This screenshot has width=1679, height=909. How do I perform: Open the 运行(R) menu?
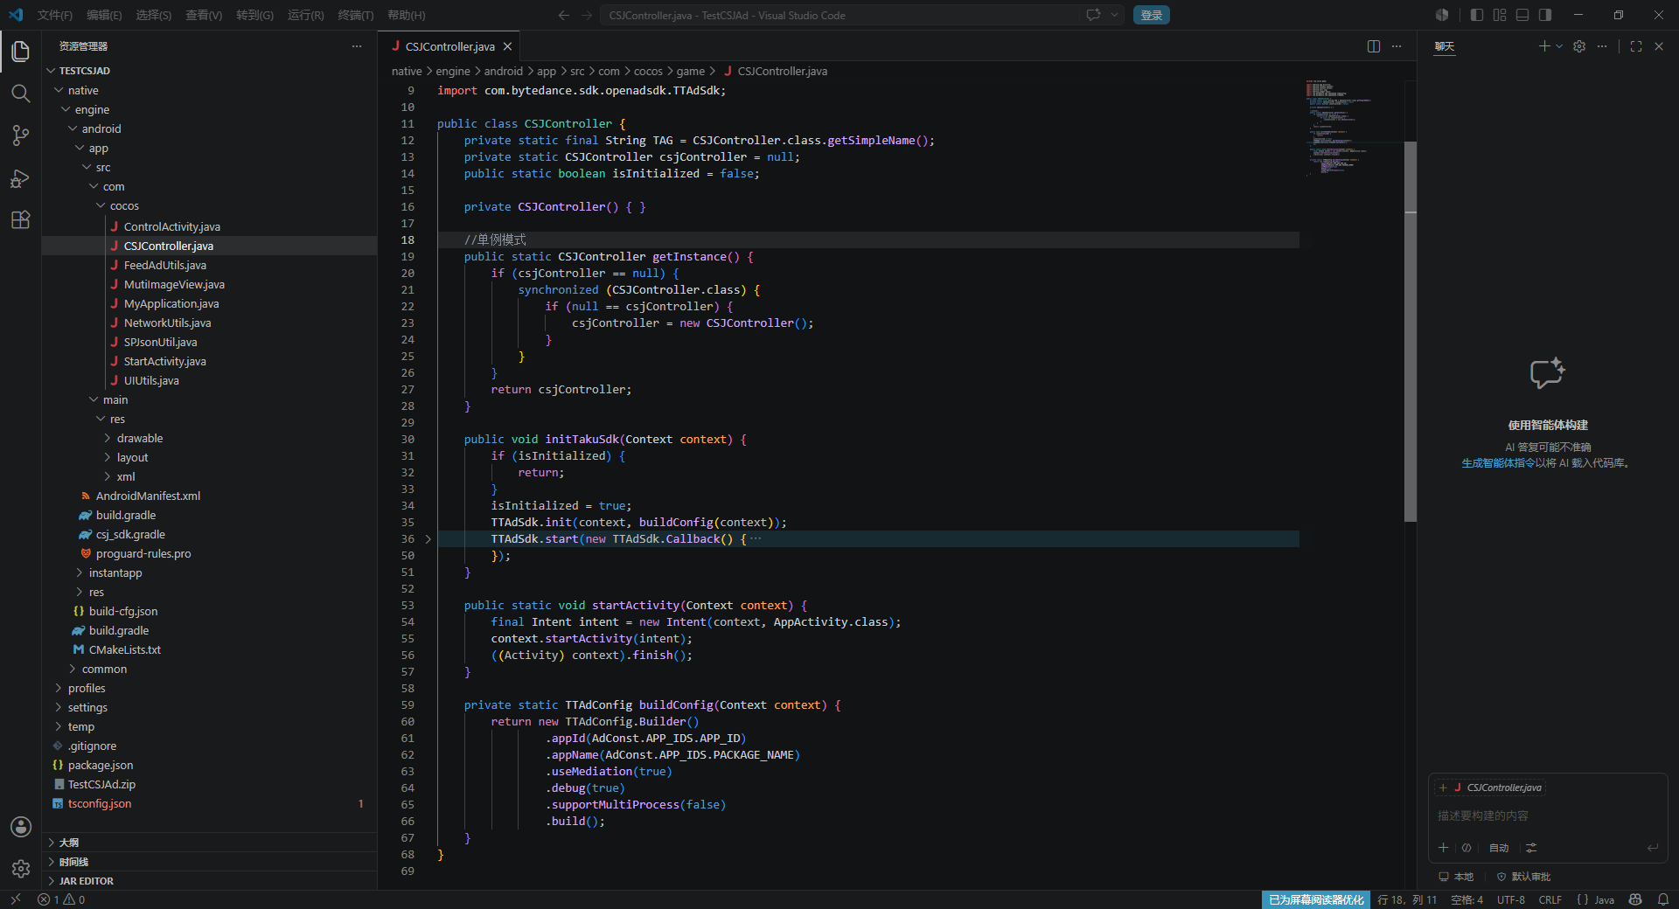(x=306, y=15)
